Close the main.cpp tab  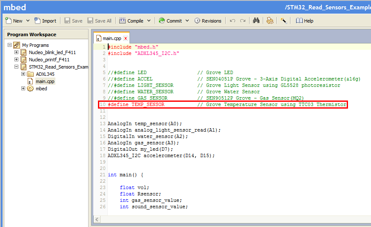[126, 38]
